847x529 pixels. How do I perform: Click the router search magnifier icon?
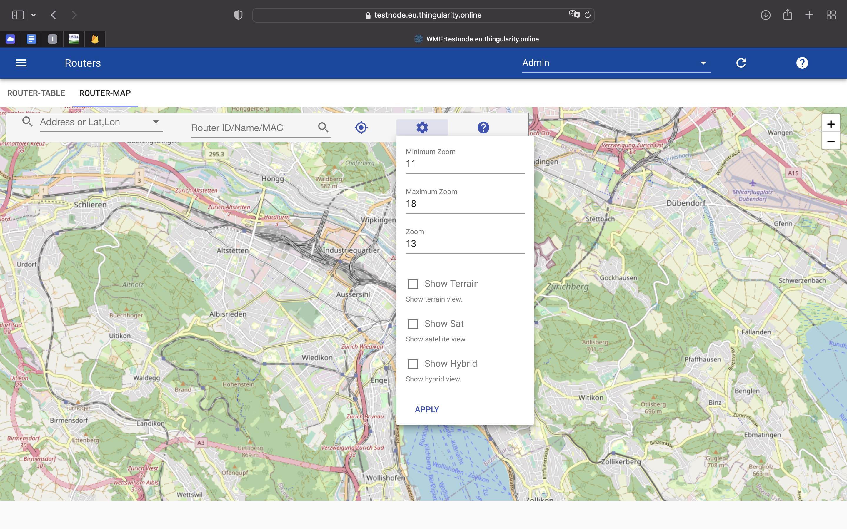(323, 127)
